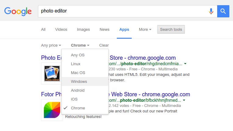Switch to the All tab
This screenshot has height=131, width=233.
pos(43,30)
